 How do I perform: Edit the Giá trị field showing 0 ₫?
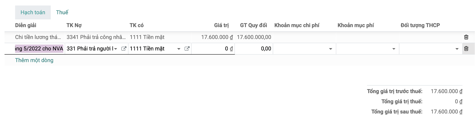point(213,49)
